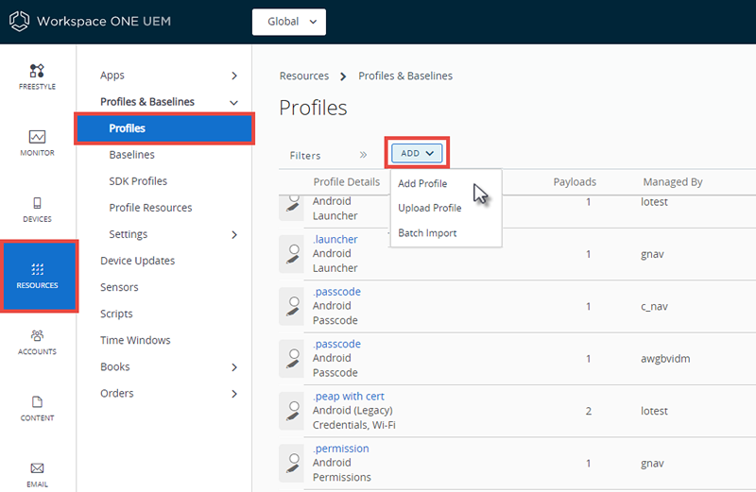Open the .peap with cert profile link

click(348, 396)
